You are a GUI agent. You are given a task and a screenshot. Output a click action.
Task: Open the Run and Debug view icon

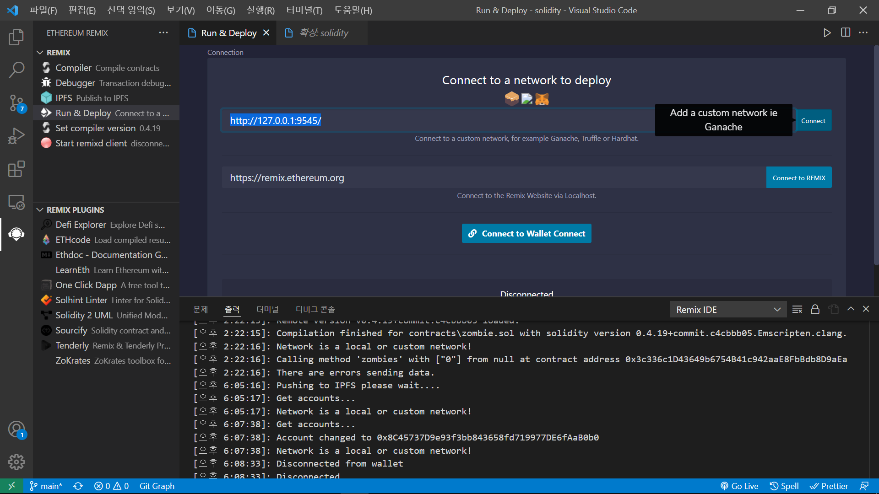[16, 136]
